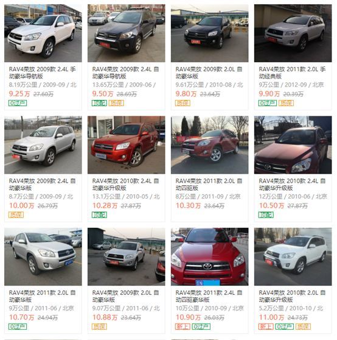
Task: Click the green tag under the 10.50万 listing
Action: pos(266,215)
